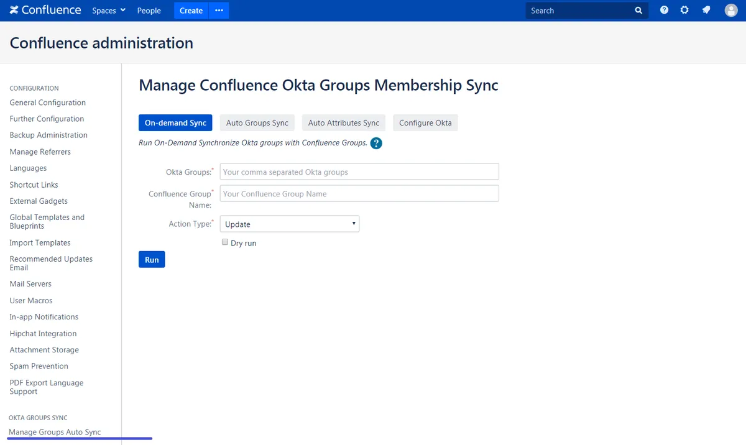This screenshot has width=746, height=445.
Task: Open External Gadgets link
Action: click(x=39, y=201)
